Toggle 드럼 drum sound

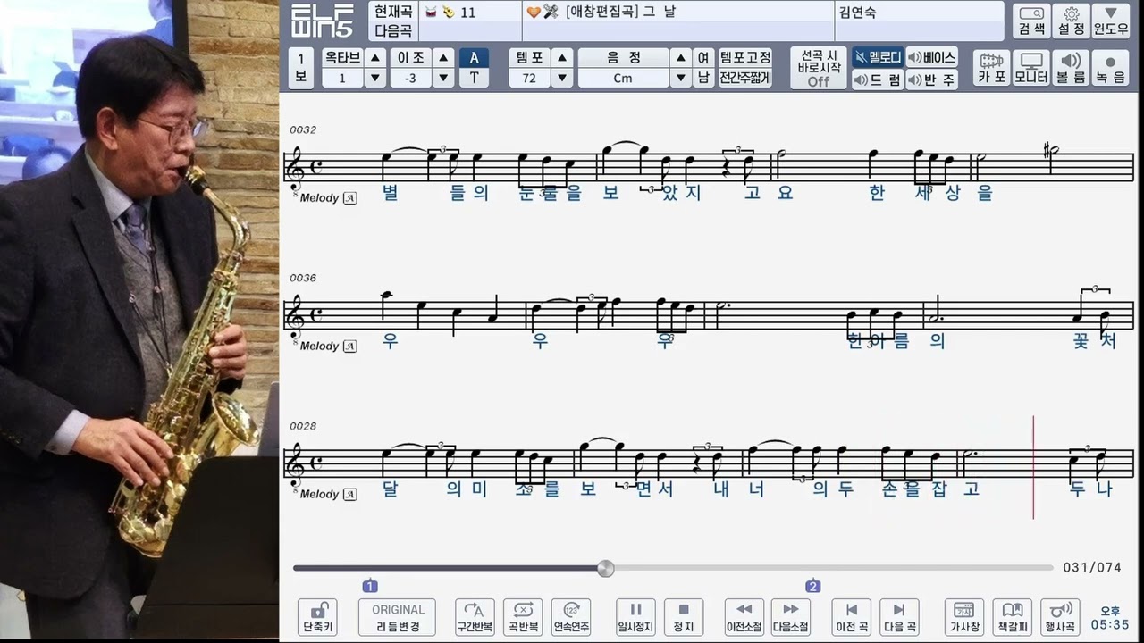pyautogui.click(x=877, y=79)
